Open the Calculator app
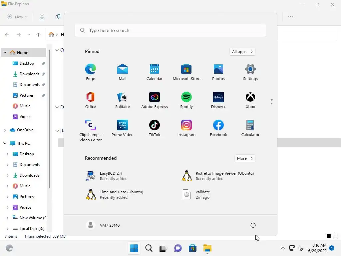This screenshot has height=256, width=341. coord(250,128)
